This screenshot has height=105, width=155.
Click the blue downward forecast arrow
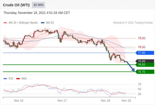(x=130, y=66)
